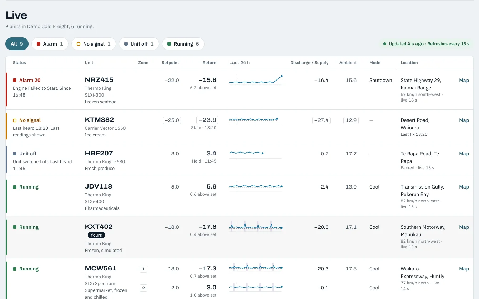Select unit name MCW561

[x=100, y=268]
